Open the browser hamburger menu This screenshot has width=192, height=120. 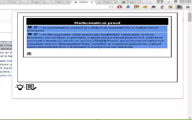pyautogui.click(x=188, y=7)
